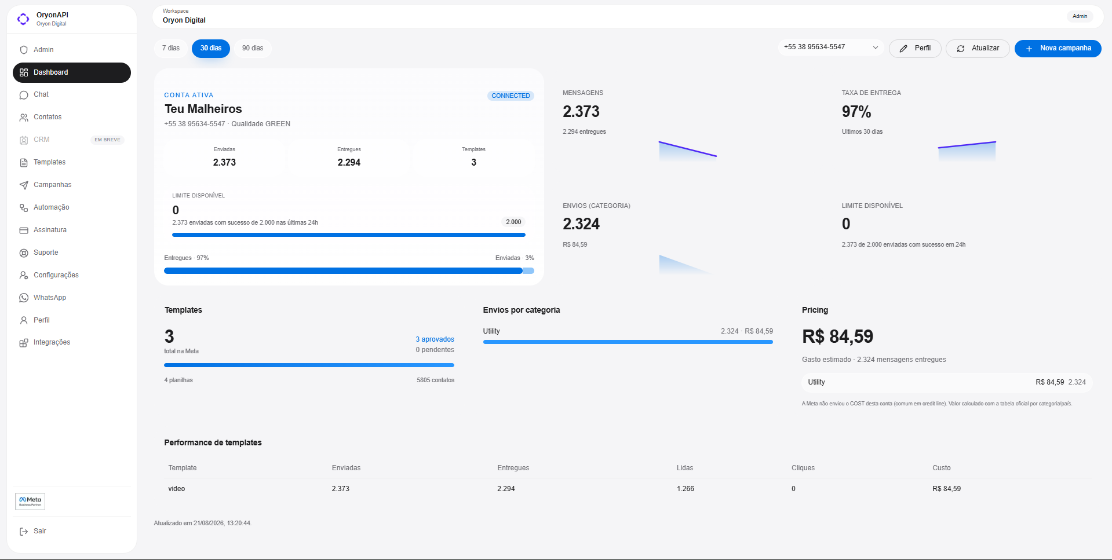Click the CONNECTED status badge
This screenshot has width=1112, height=560.
click(511, 96)
